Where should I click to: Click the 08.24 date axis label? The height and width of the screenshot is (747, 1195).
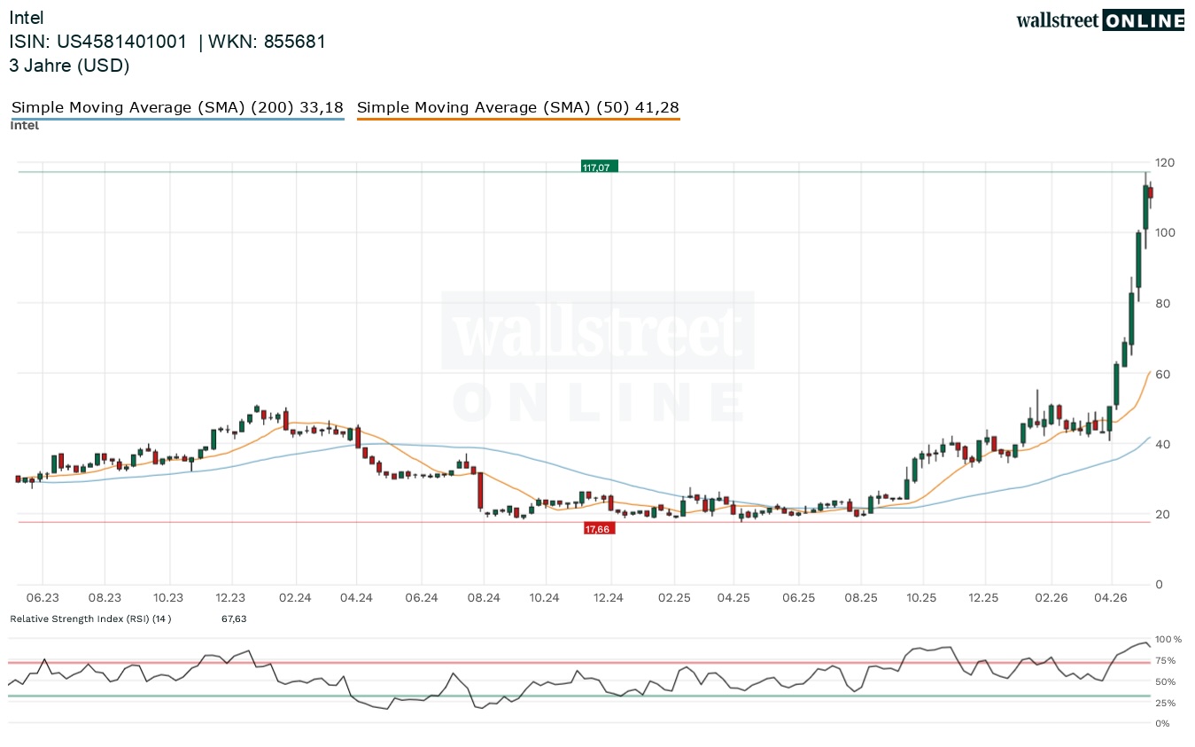[484, 598]
